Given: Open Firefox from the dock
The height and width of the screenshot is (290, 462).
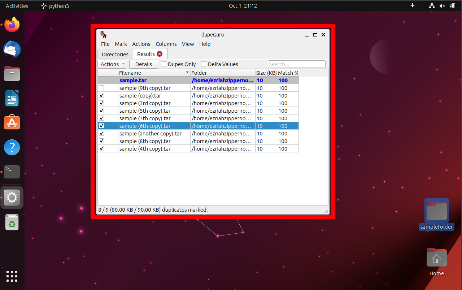Looking at the screenshot, I should coord(12,24).
